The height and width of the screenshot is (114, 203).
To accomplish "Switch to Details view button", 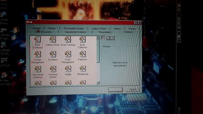I will click(x=112, y=38).
